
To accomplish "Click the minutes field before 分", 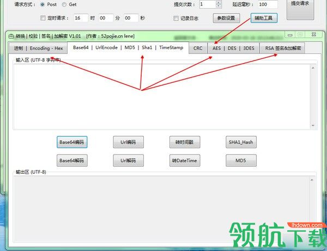I will 106,18.
